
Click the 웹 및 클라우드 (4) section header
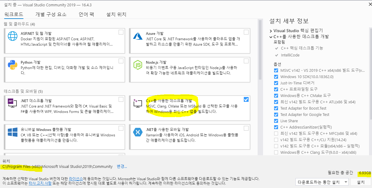coord(19,24)
